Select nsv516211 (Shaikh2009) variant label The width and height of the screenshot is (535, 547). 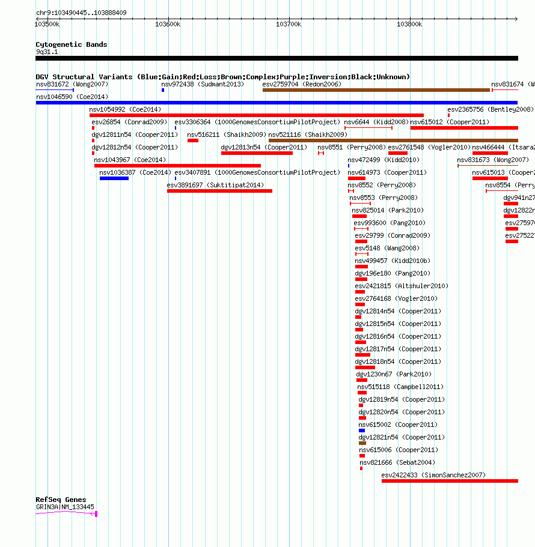pyautogui.click(x=227, y=134)
